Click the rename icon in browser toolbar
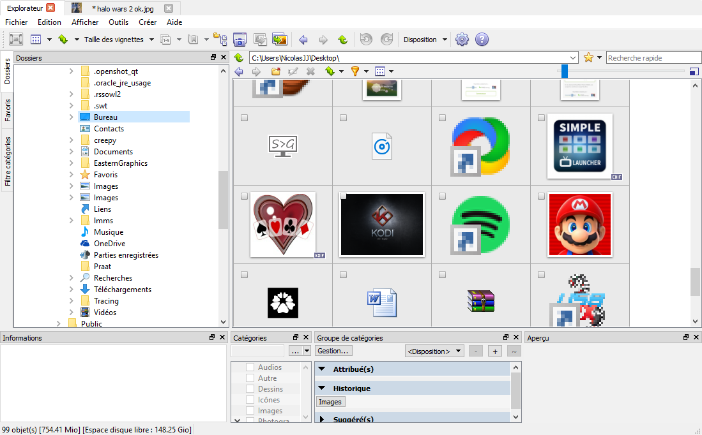 click(293, 71)
